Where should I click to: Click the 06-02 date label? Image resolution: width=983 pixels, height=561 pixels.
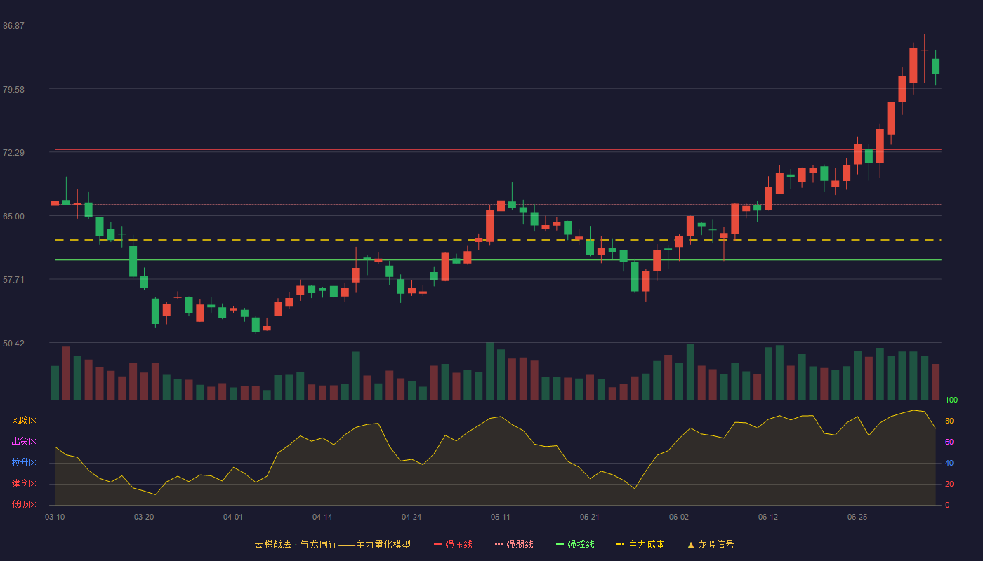tap(679, 517)
